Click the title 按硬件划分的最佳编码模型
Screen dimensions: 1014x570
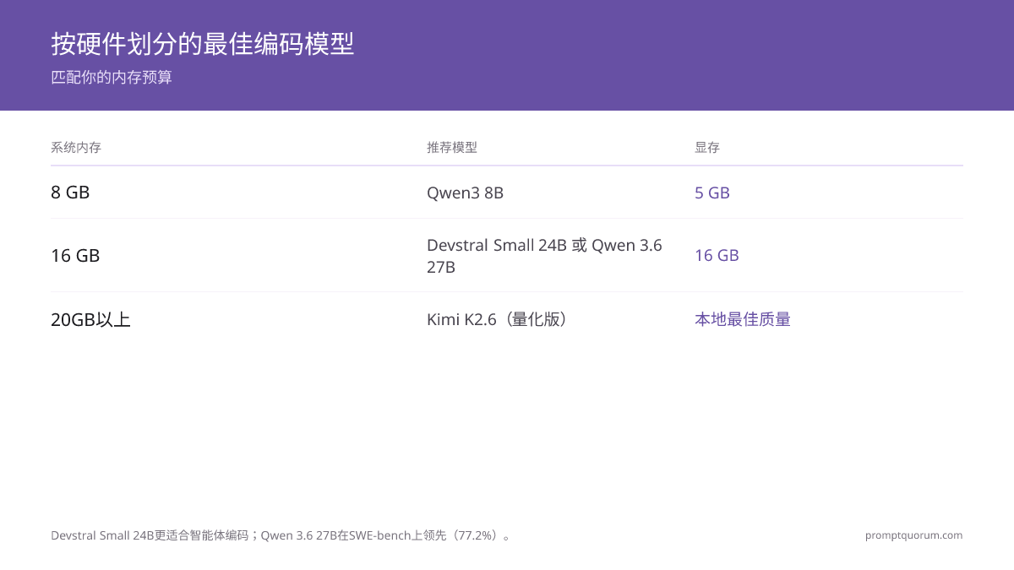pyautogui.click(x=202, y=44)
